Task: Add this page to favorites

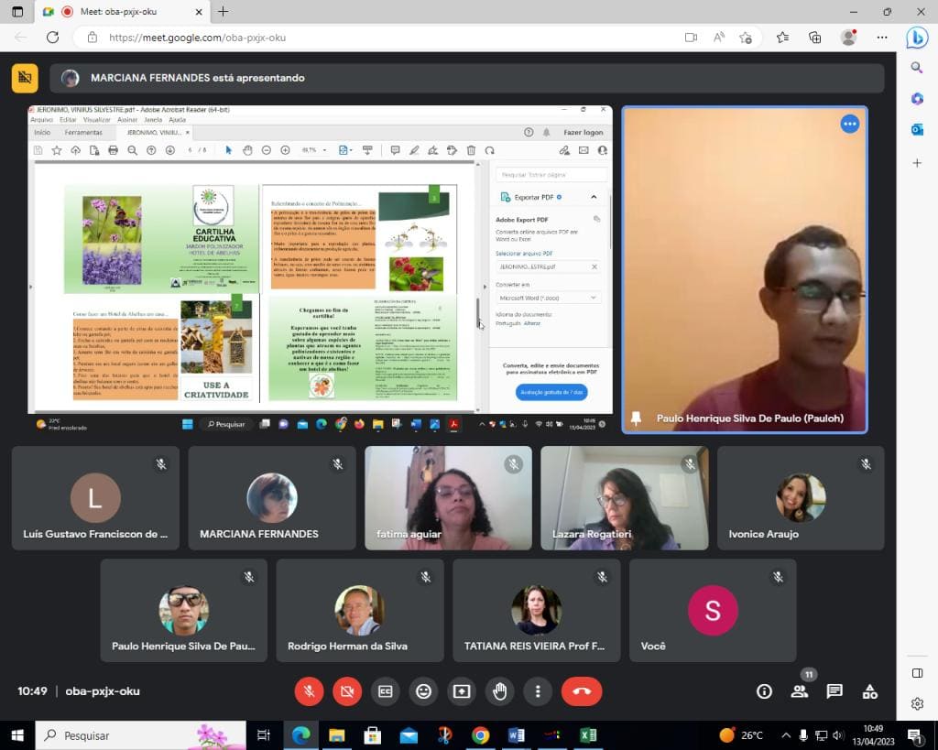Action: click(x=746, y=38)
